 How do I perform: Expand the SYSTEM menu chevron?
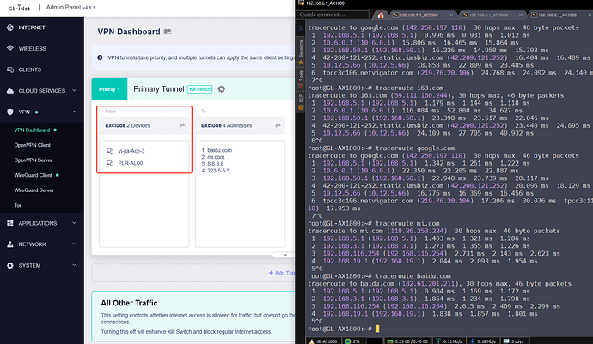(74, 265)
